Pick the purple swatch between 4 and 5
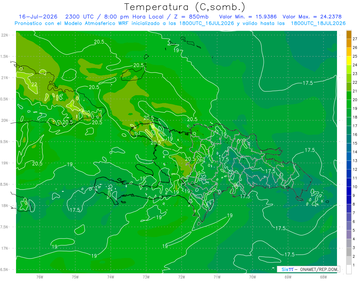Image resolution: width=363 pixels, height=281 pixels. point(349,235)
